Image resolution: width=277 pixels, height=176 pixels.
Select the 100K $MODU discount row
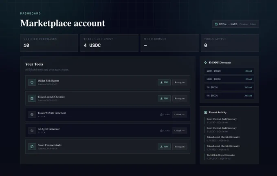pos(229,71)
